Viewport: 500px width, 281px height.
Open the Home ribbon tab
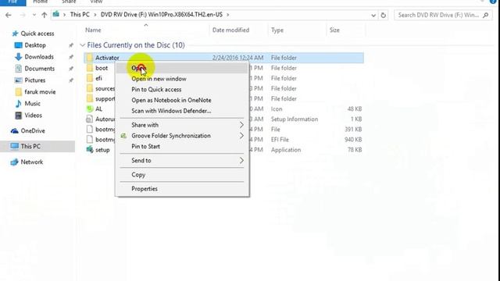pos(40,2)
